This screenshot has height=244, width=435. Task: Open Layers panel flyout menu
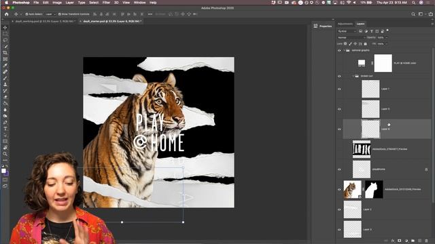coord(432,24)
